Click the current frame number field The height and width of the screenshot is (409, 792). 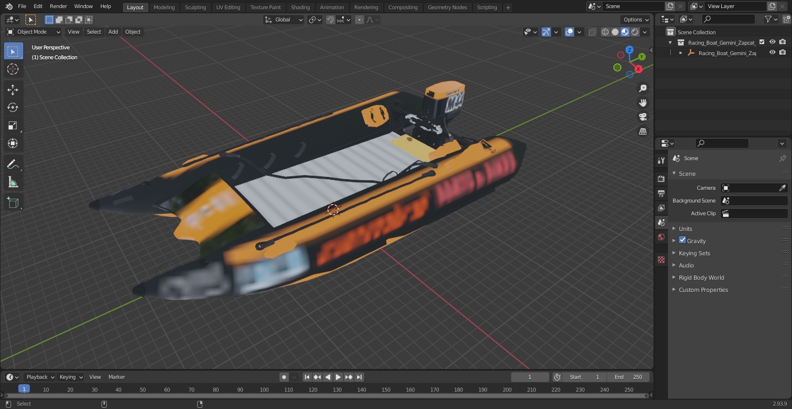pyautogui.click(x=530, y=377)
